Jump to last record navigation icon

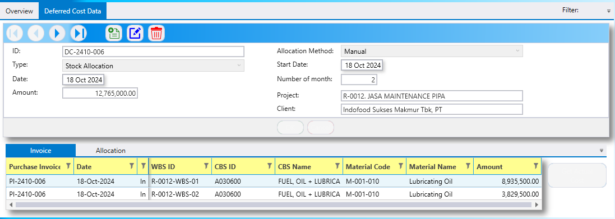78,33
